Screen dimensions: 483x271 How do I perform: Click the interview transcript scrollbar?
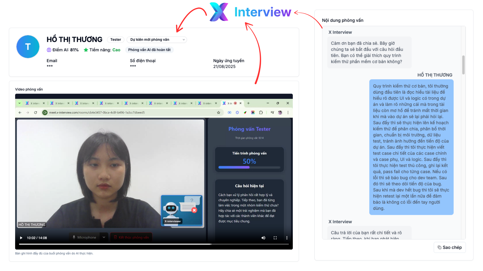(x=463, y=65)
